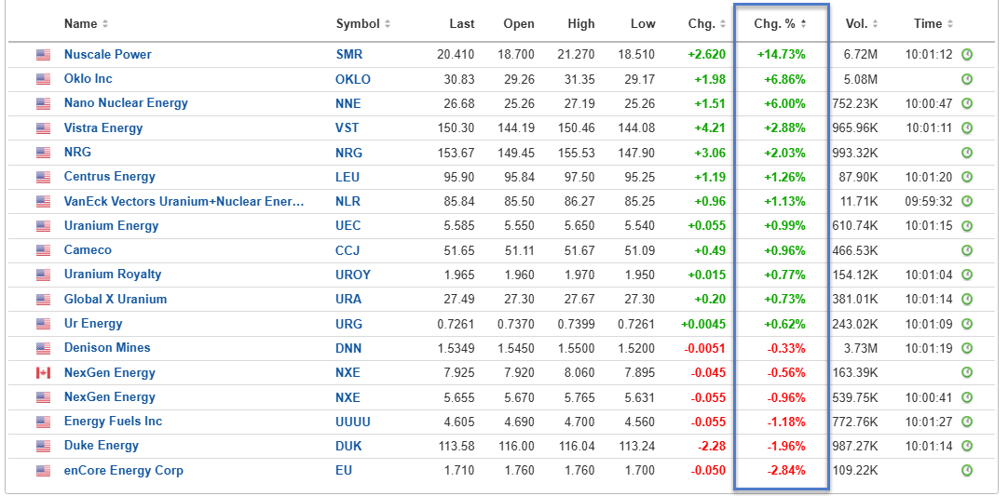The image size is (1008, 496).
Task: Sort by the Time column header
Action: (933, 24)
